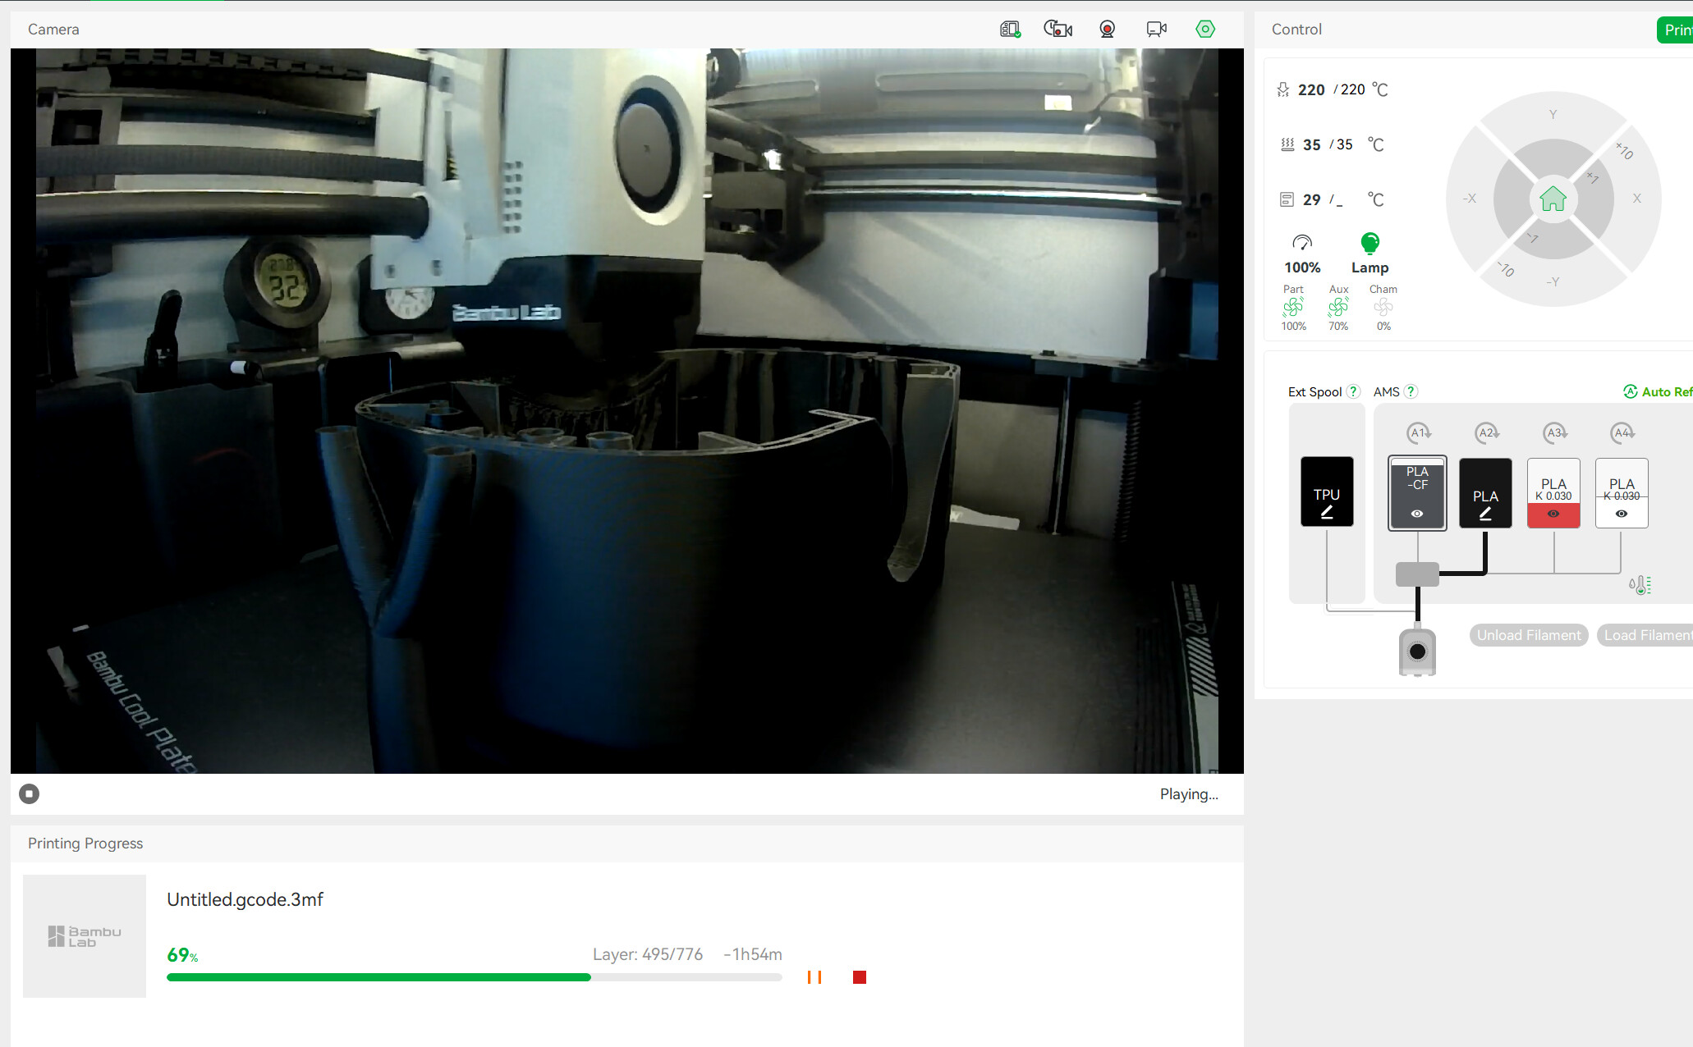Toggle timelapse recording icon
This screenshot has width=1693, height=1047.
pos(1058,30)
